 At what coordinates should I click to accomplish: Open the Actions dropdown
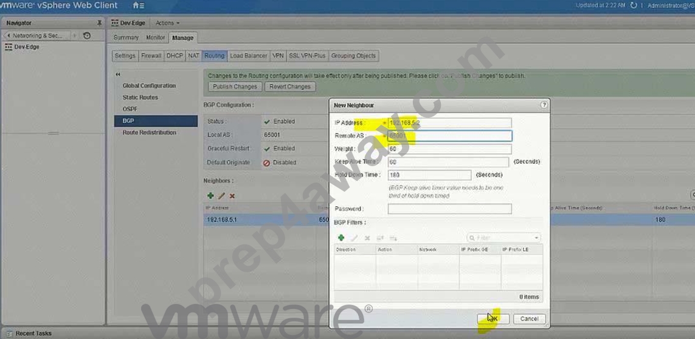(168, 23)
